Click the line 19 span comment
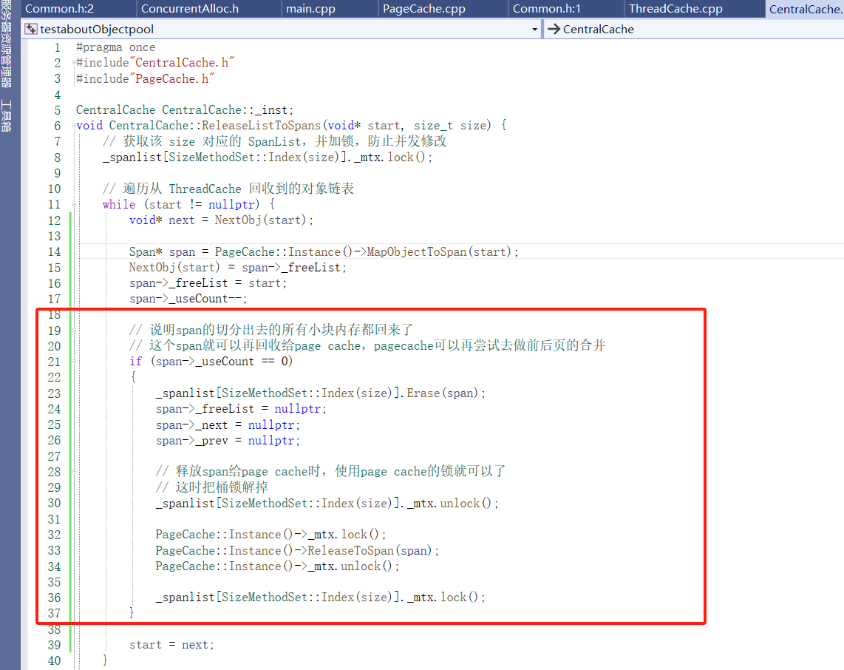This screenshot has width=844, height=670. coord(270,330)
